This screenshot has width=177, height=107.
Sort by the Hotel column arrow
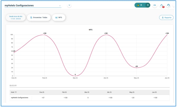pos(16,92)
